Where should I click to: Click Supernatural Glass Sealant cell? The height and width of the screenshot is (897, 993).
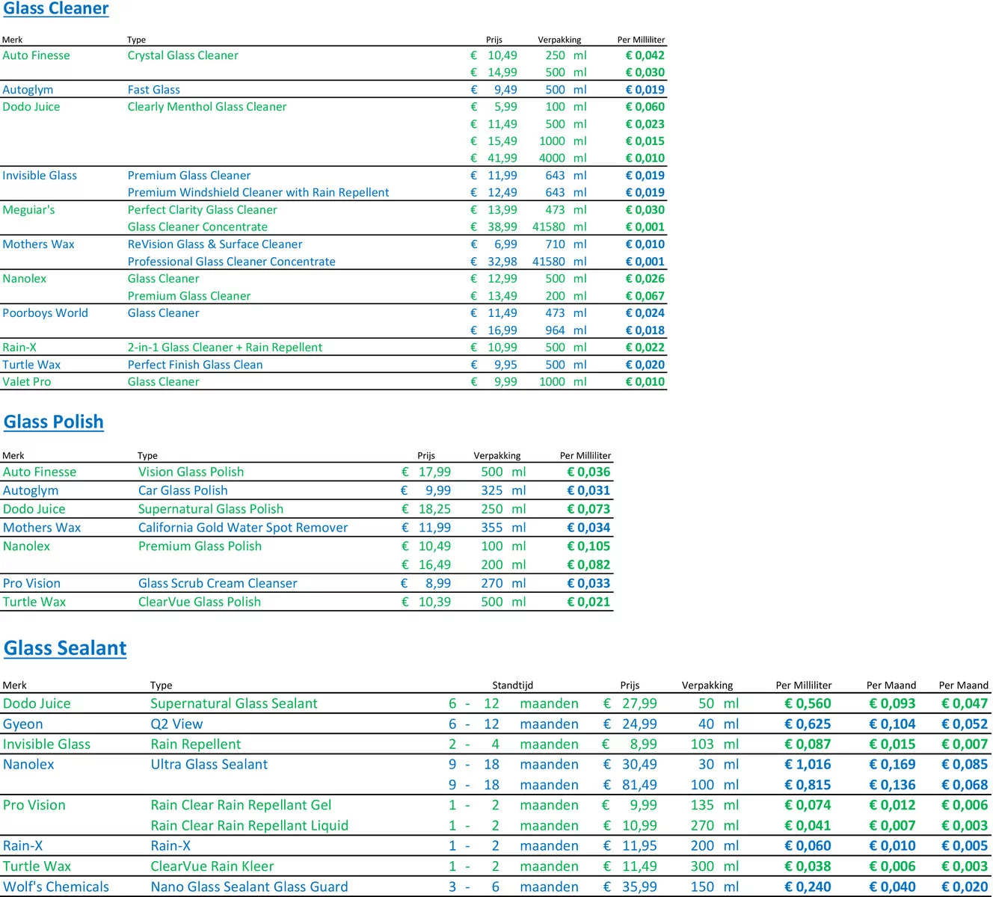(x=234, y=704)
